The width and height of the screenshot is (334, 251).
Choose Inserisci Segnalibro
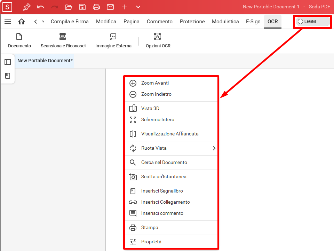(x=171, y=191)
